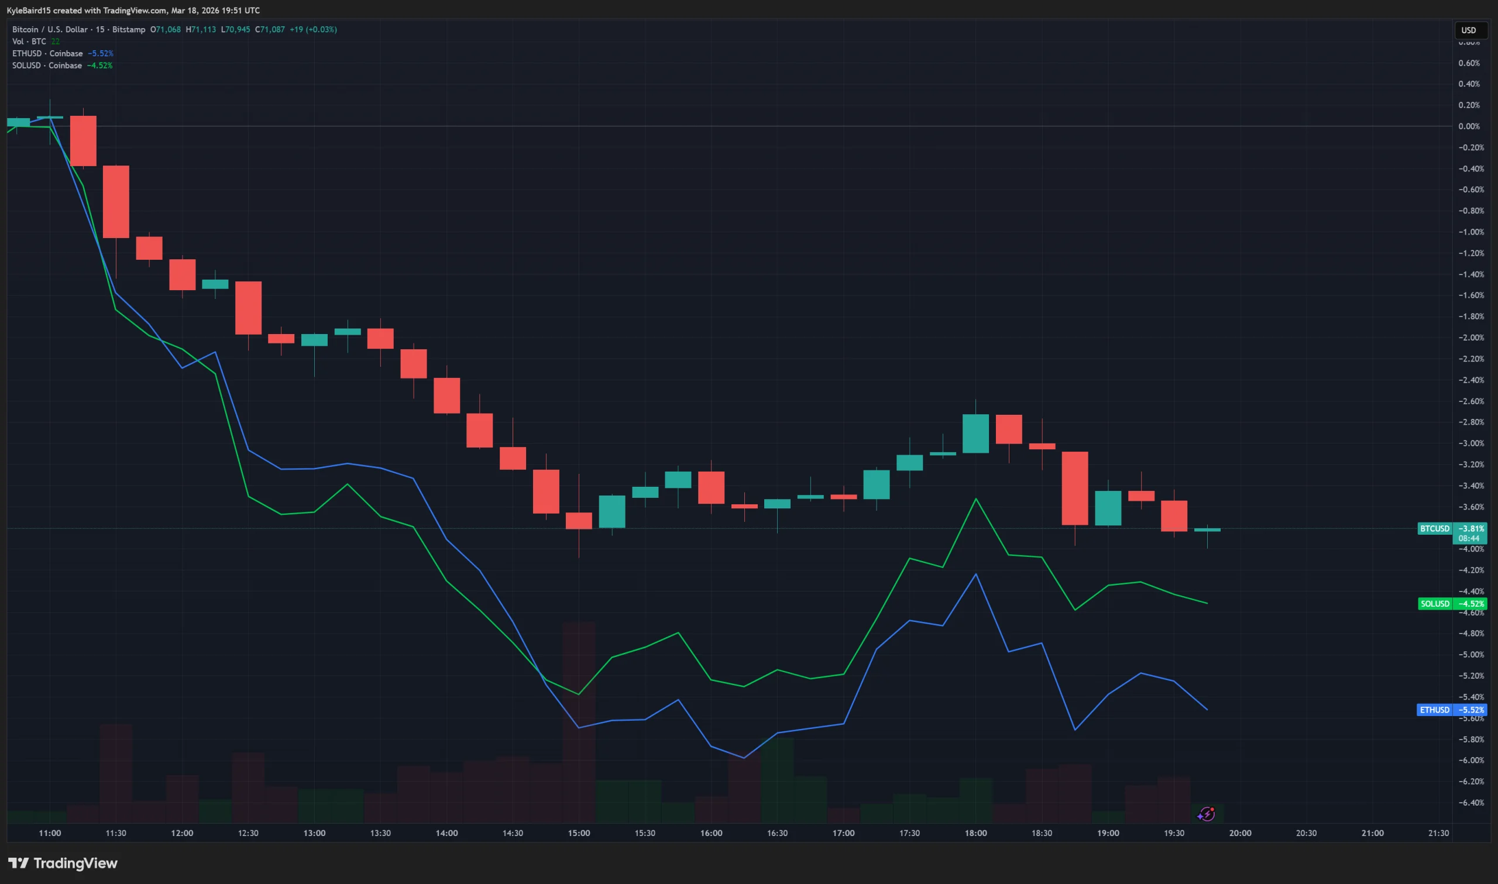Click the chart header caption text

pyautogui.click(x=133, y=10)
